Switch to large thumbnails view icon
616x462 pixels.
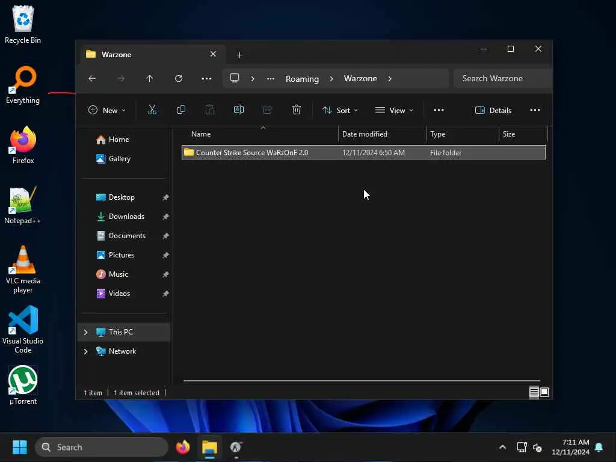point(544,392)
